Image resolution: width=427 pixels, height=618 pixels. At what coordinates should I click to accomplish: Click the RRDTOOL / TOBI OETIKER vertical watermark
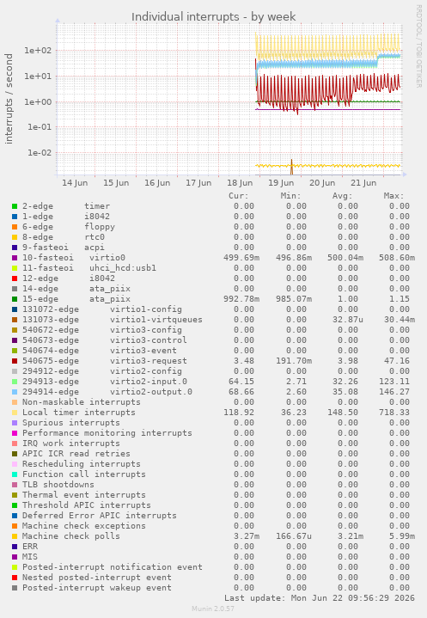[418, 46]
